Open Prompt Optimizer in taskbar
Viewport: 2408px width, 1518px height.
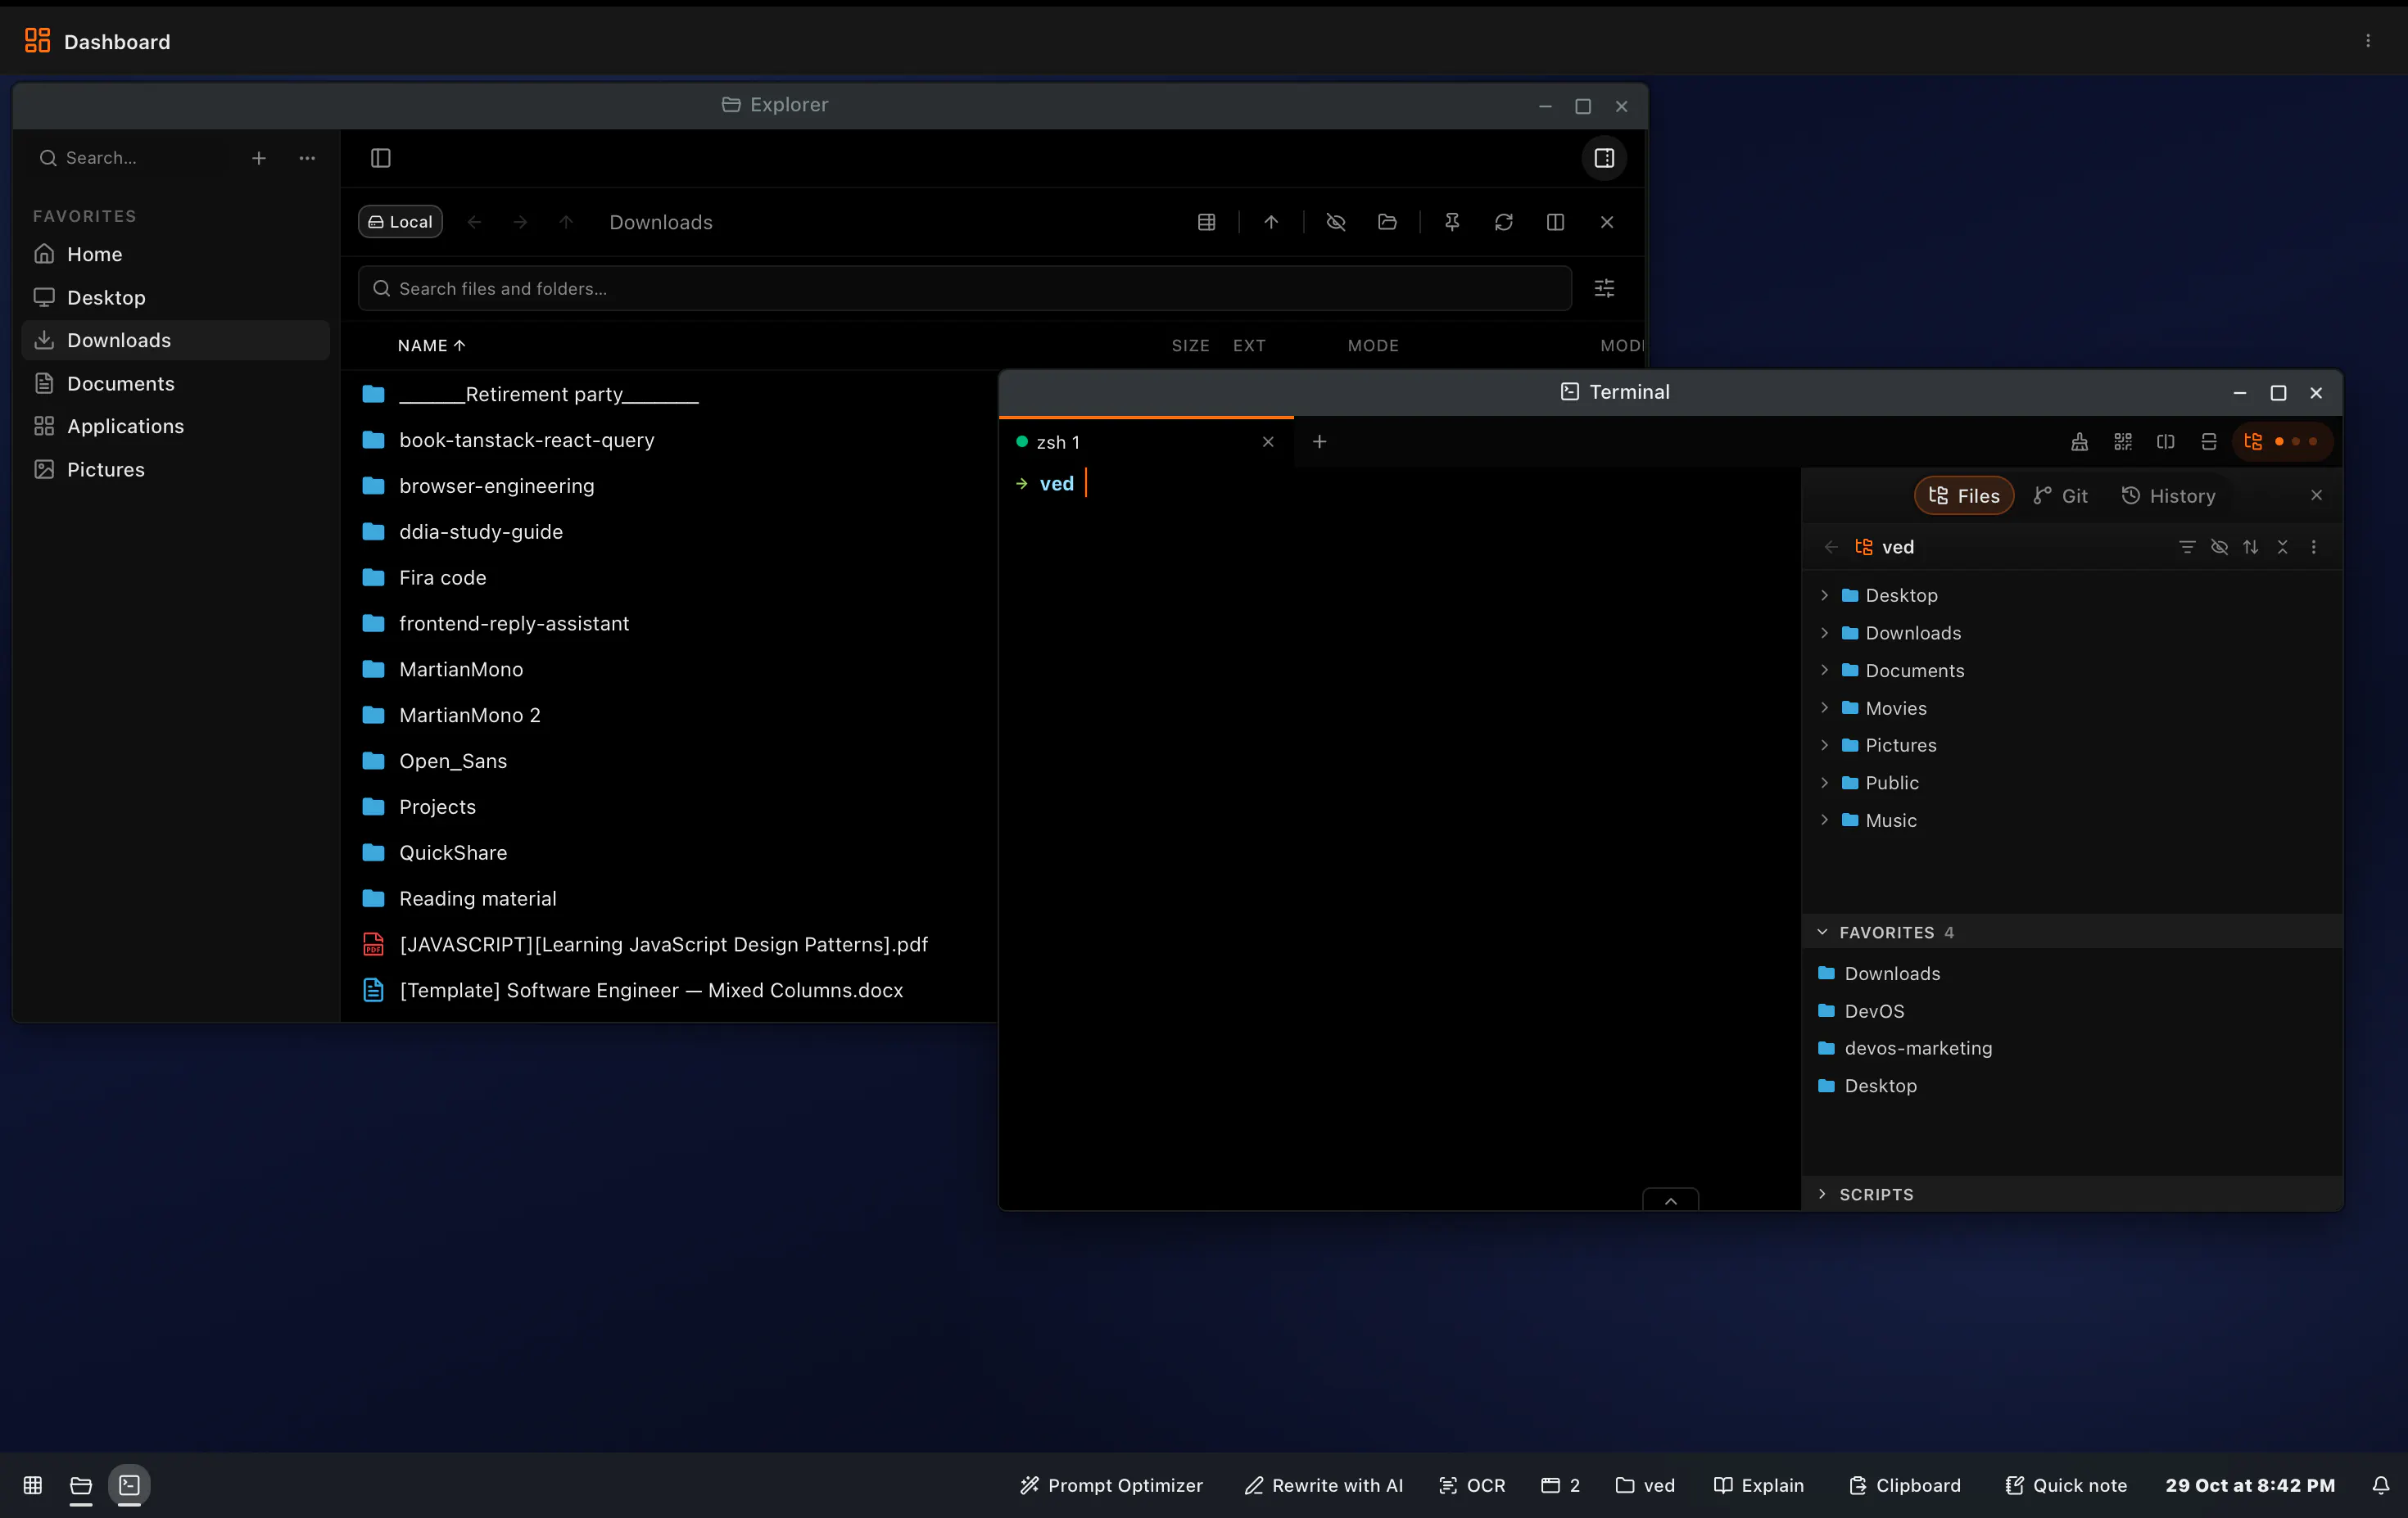click(x=1111, y=1485)
